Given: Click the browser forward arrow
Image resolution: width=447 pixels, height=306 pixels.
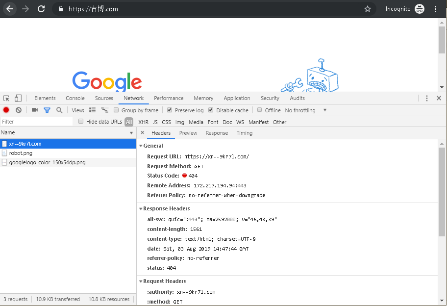Looking at the screenshot, I should coord(25,9).
